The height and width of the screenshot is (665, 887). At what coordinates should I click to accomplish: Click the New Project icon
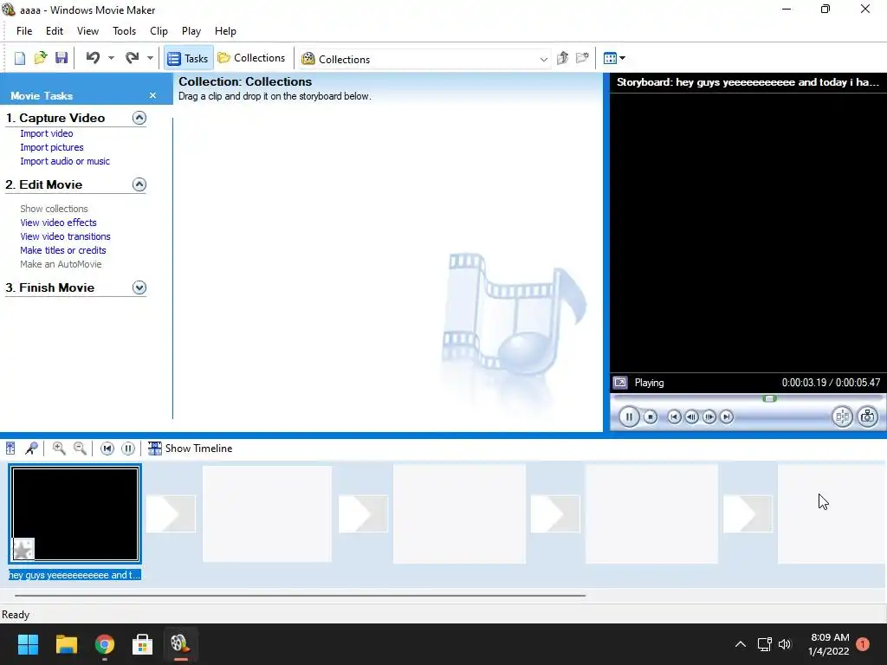pyautogui.click(x=20, y=58)
